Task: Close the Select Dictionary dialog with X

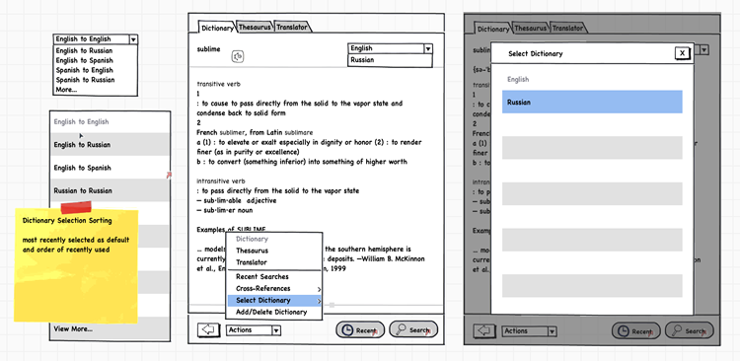Action: [682, 54]
